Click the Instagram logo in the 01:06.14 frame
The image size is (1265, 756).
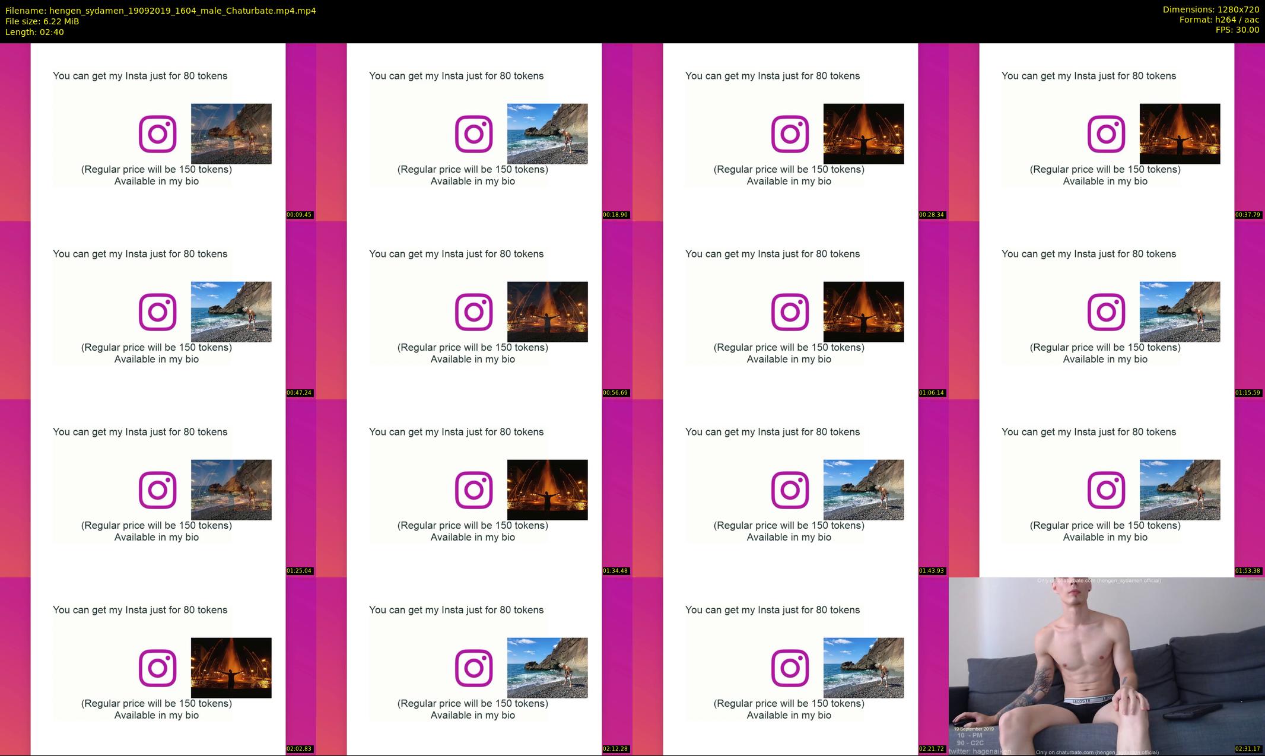(x=790, y=312)
